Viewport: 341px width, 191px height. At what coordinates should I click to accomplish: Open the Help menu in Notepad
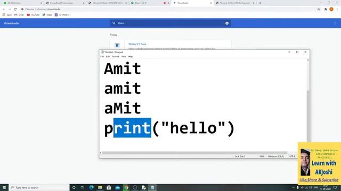tap(131, 57)
